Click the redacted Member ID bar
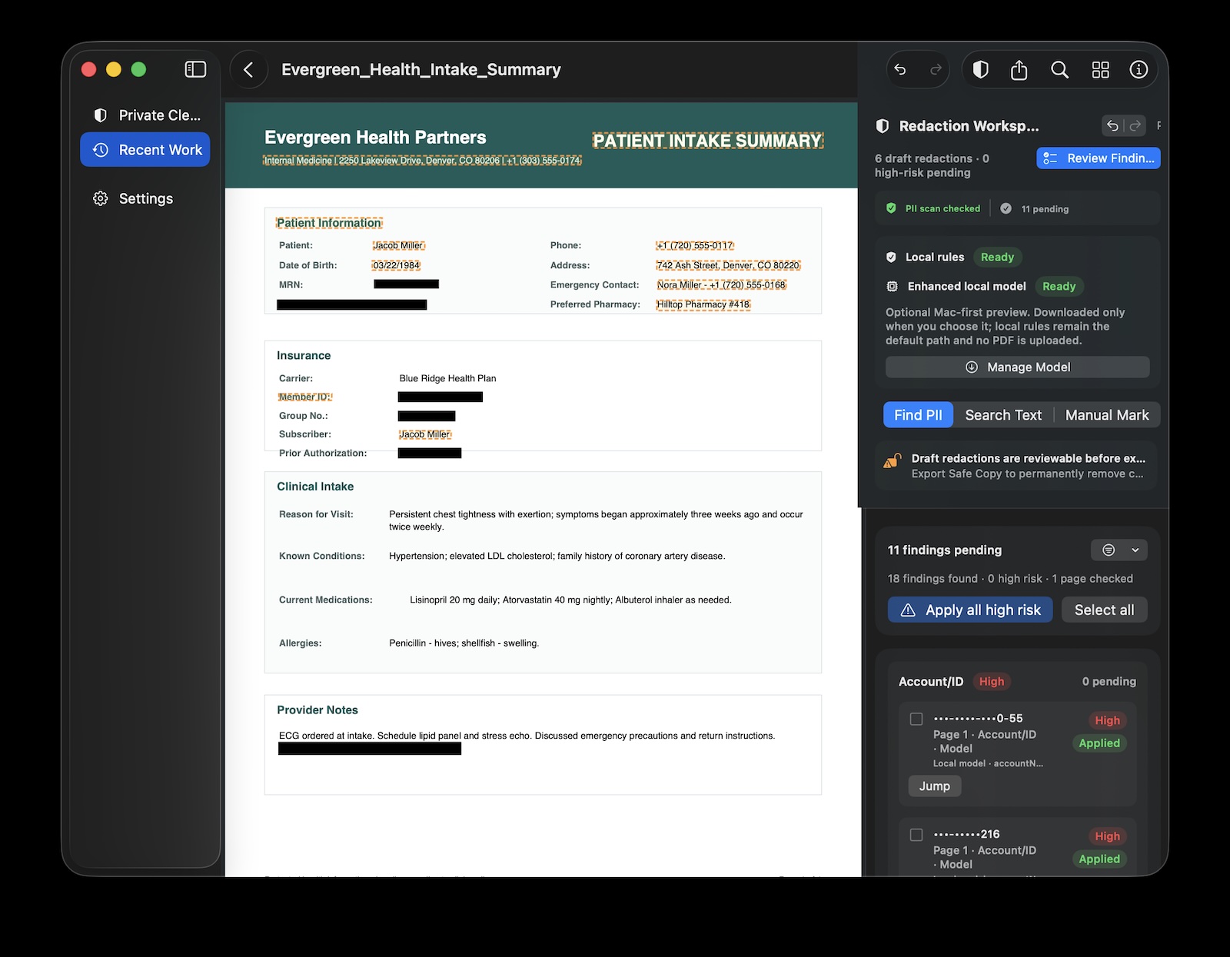The height and width of the screenshot is (957, 1230). 440,397
